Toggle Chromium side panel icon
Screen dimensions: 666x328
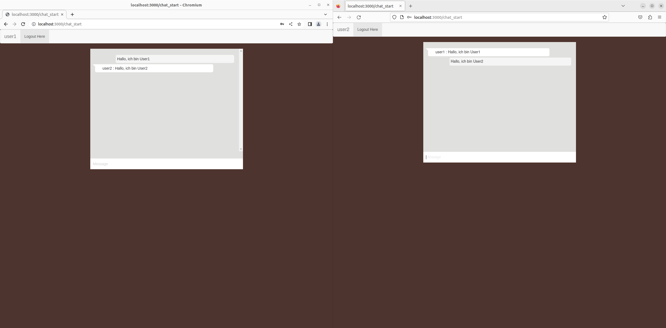[310, 24]
